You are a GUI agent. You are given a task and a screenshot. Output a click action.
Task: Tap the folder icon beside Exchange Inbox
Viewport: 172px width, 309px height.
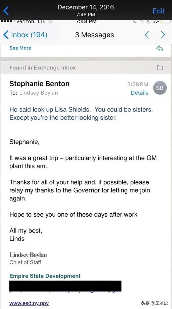(x=160, y=68)
